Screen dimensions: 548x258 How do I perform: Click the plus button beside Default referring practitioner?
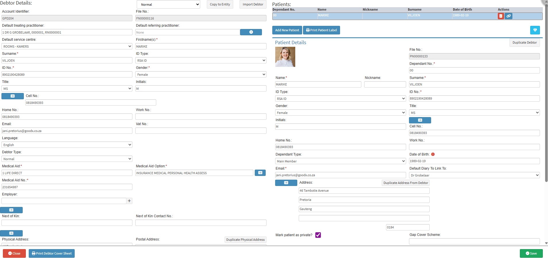[x=251, y=32]
